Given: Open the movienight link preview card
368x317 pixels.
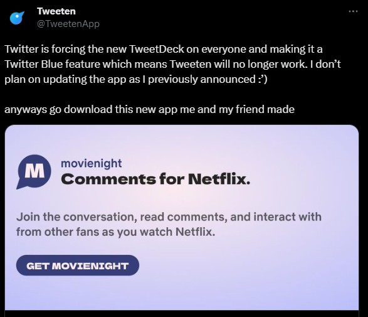Looking at the screenshot, I should [x=182, y=217].
